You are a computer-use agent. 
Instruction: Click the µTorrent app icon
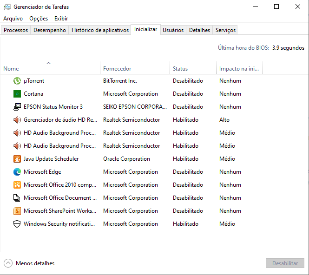[x=17, y=81]
